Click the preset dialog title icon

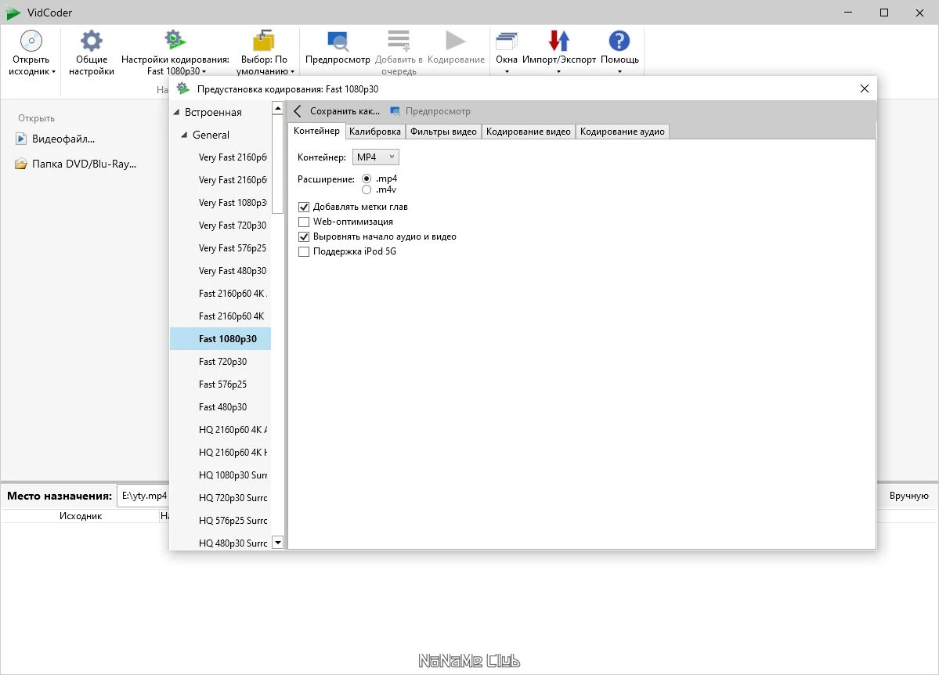(x=183, y=88)
